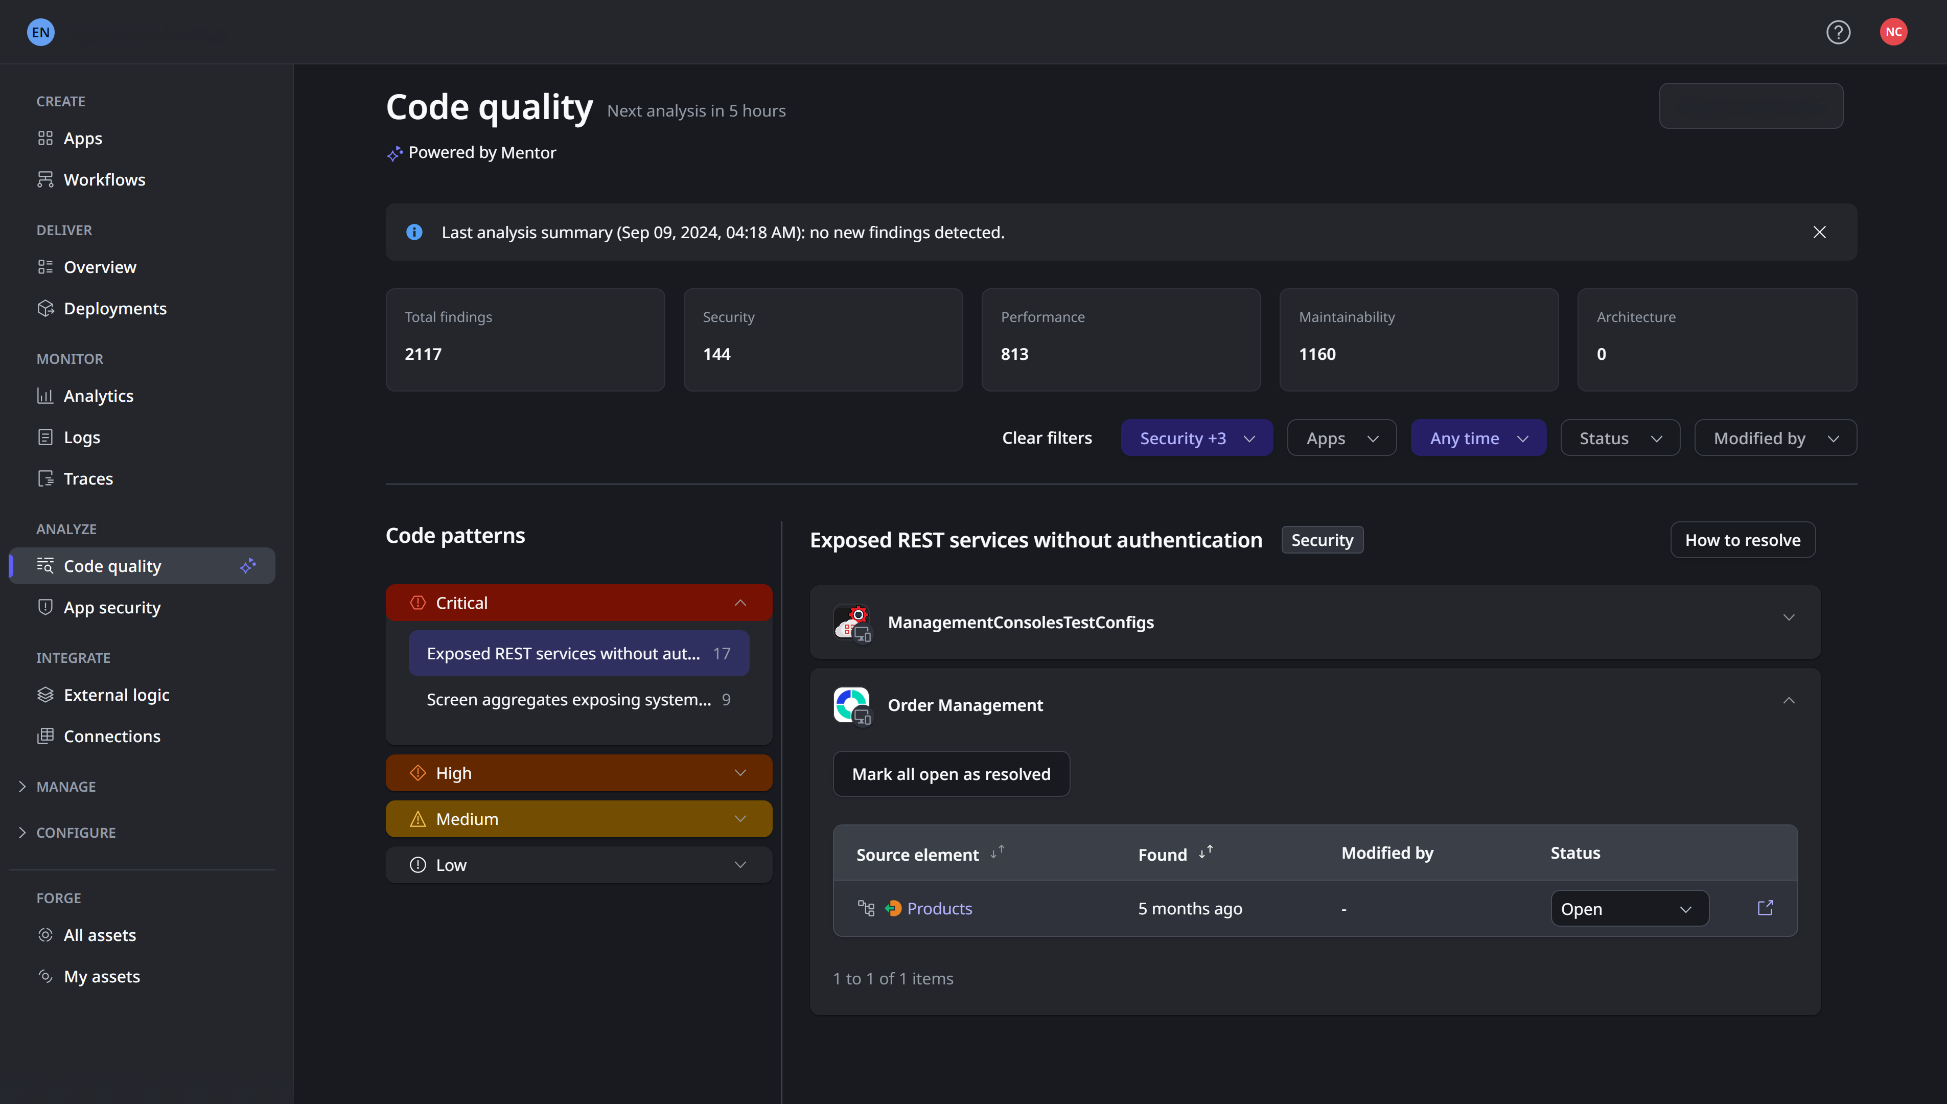The image size is (1947, 1104).
Task: Open Deployments in the sidebar
Action: (x=114, y=309)
